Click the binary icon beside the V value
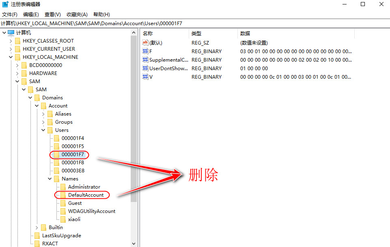The image size is (390, 247). click(x=145, y=77)
